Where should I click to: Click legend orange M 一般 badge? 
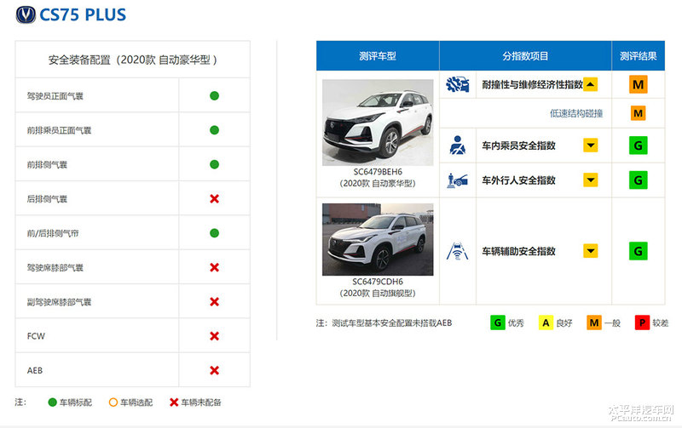(593, 322)
